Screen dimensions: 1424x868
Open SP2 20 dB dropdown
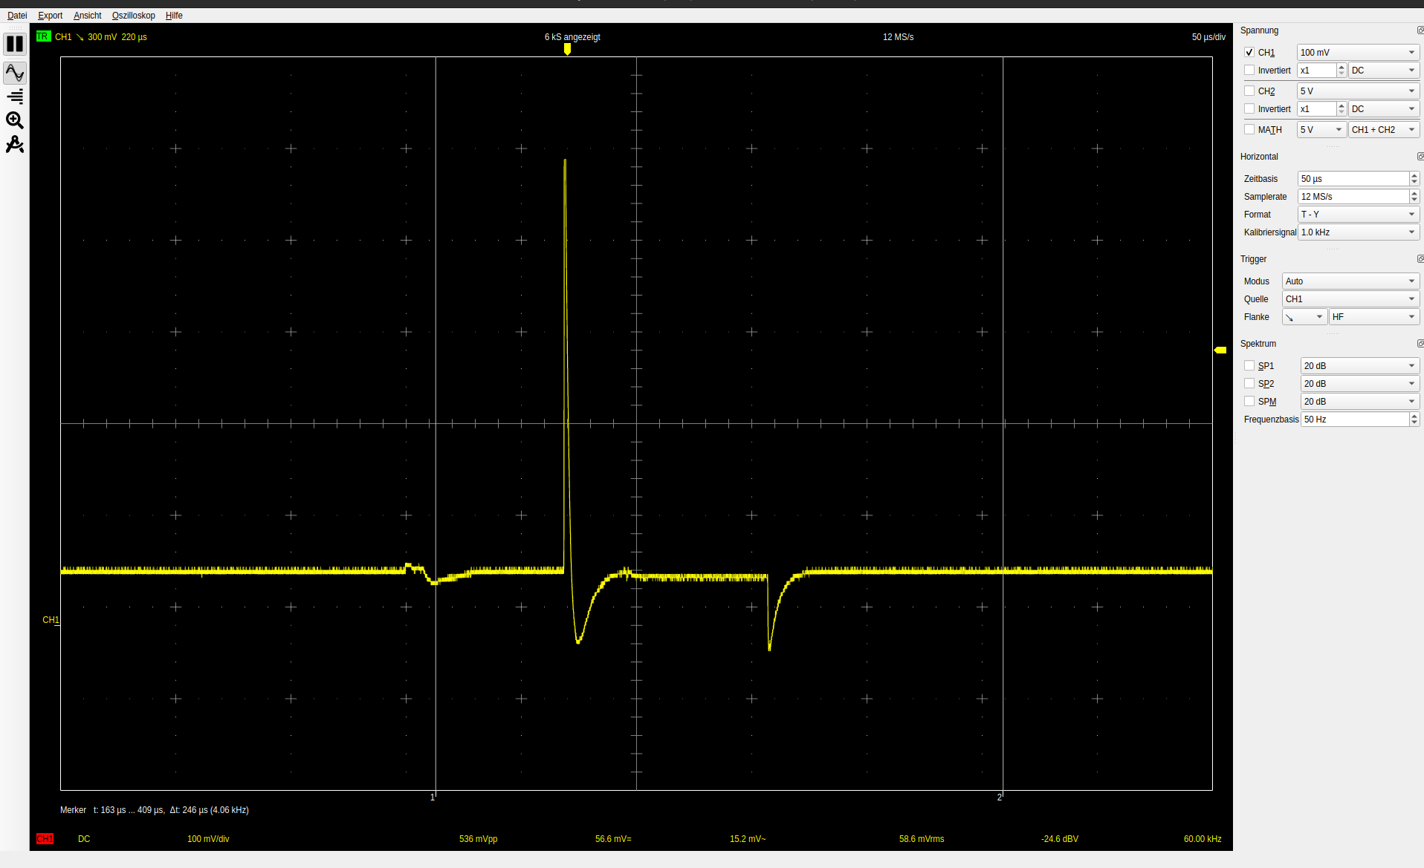(1360, 384)
